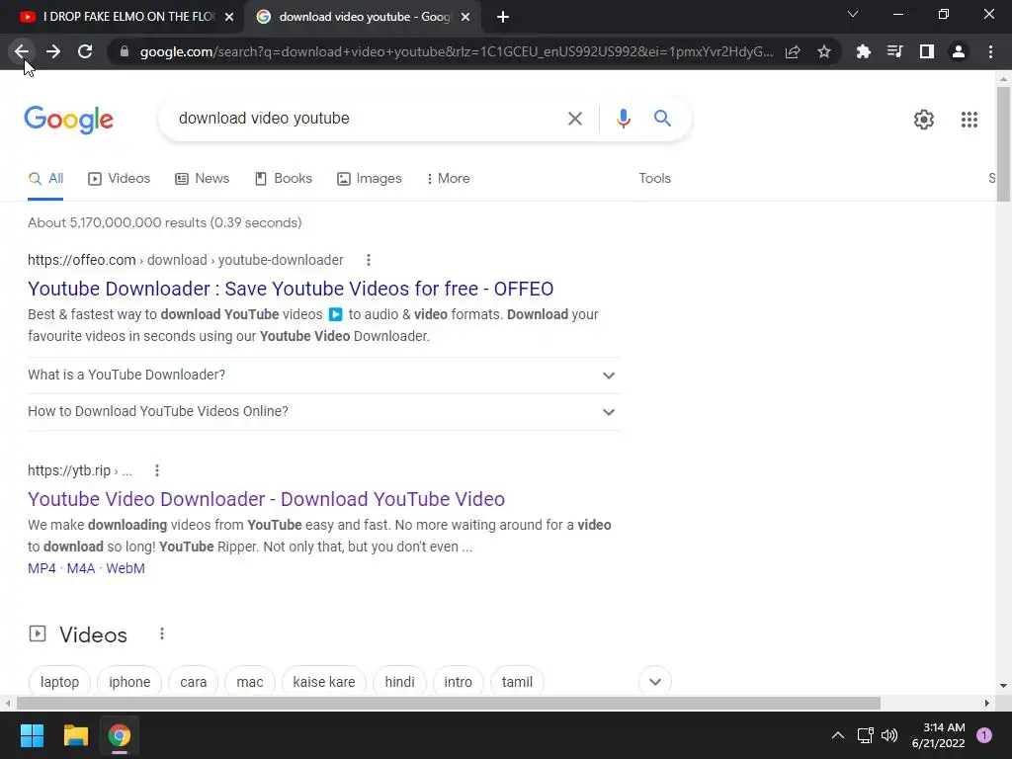Open network status tray icon
The image size is (1012, 759).
pyautogui.click(x=865, y=735)
